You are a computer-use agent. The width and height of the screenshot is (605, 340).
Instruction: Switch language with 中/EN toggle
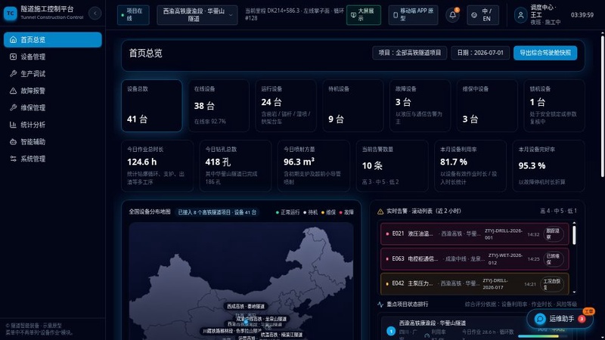pos(482,15)
